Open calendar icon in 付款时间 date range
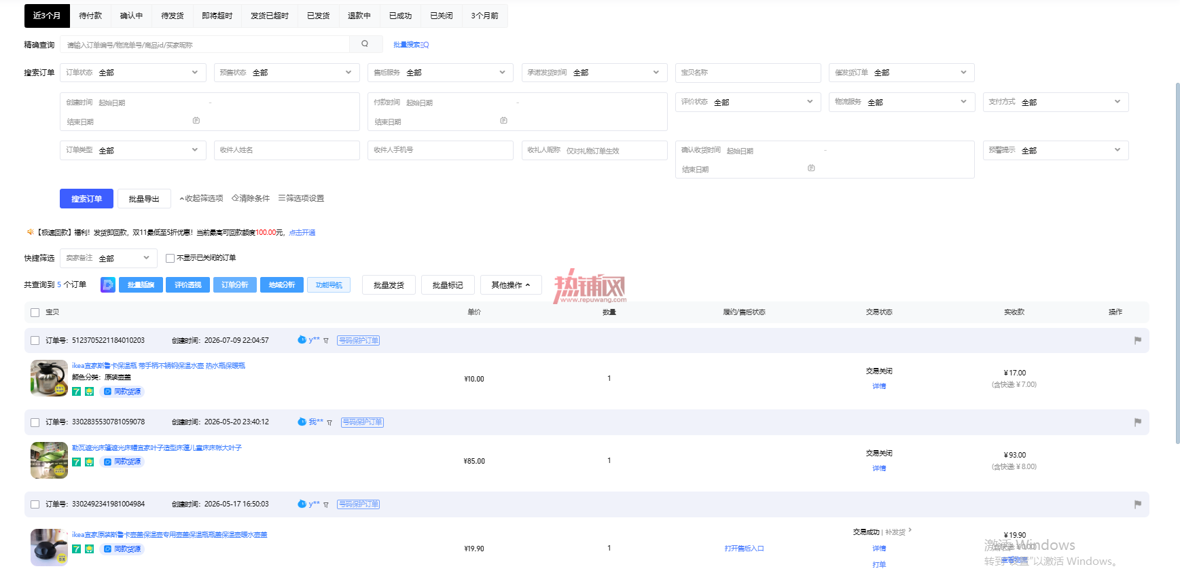This screenshot has height=573, width=1180. [503, 121]
